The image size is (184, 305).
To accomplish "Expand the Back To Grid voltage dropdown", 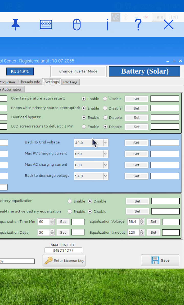I will tap(105, 143).
